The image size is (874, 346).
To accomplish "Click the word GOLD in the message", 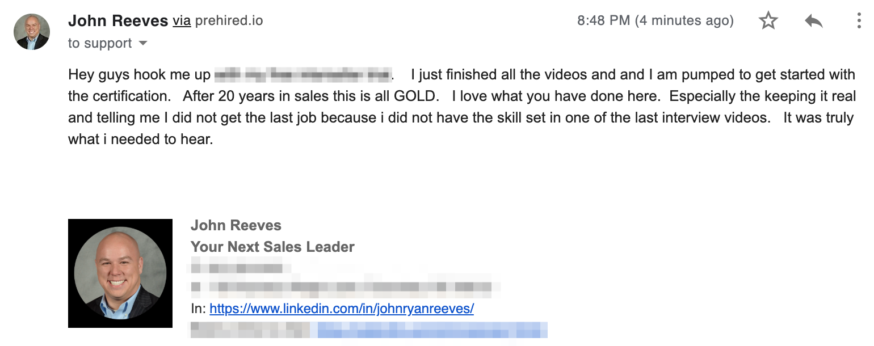I will click(x=416, y=96).
